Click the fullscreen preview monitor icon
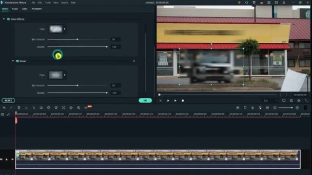Viewport: 312px width, 175px height. pos(284,101)
